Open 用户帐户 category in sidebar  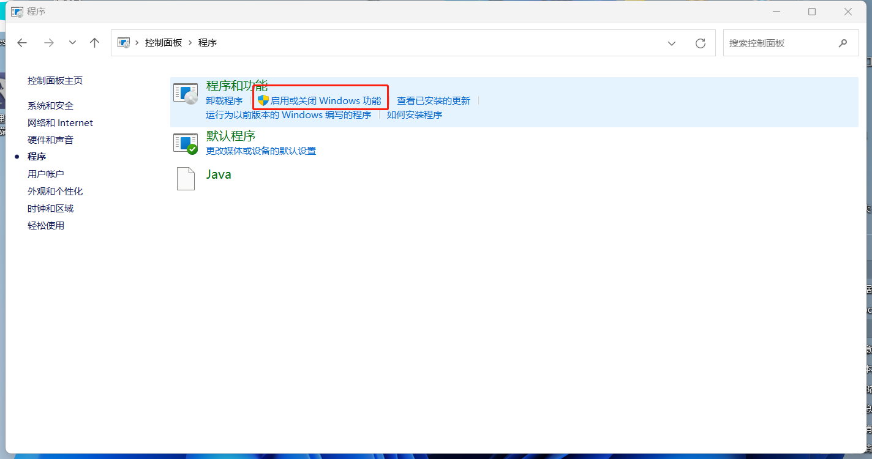tap(46, 174)
